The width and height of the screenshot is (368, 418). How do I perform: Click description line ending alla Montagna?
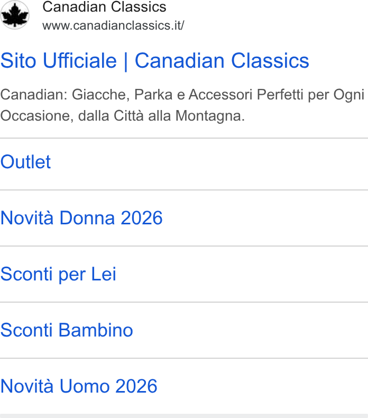pyautogui.click(x=122, y=116)
